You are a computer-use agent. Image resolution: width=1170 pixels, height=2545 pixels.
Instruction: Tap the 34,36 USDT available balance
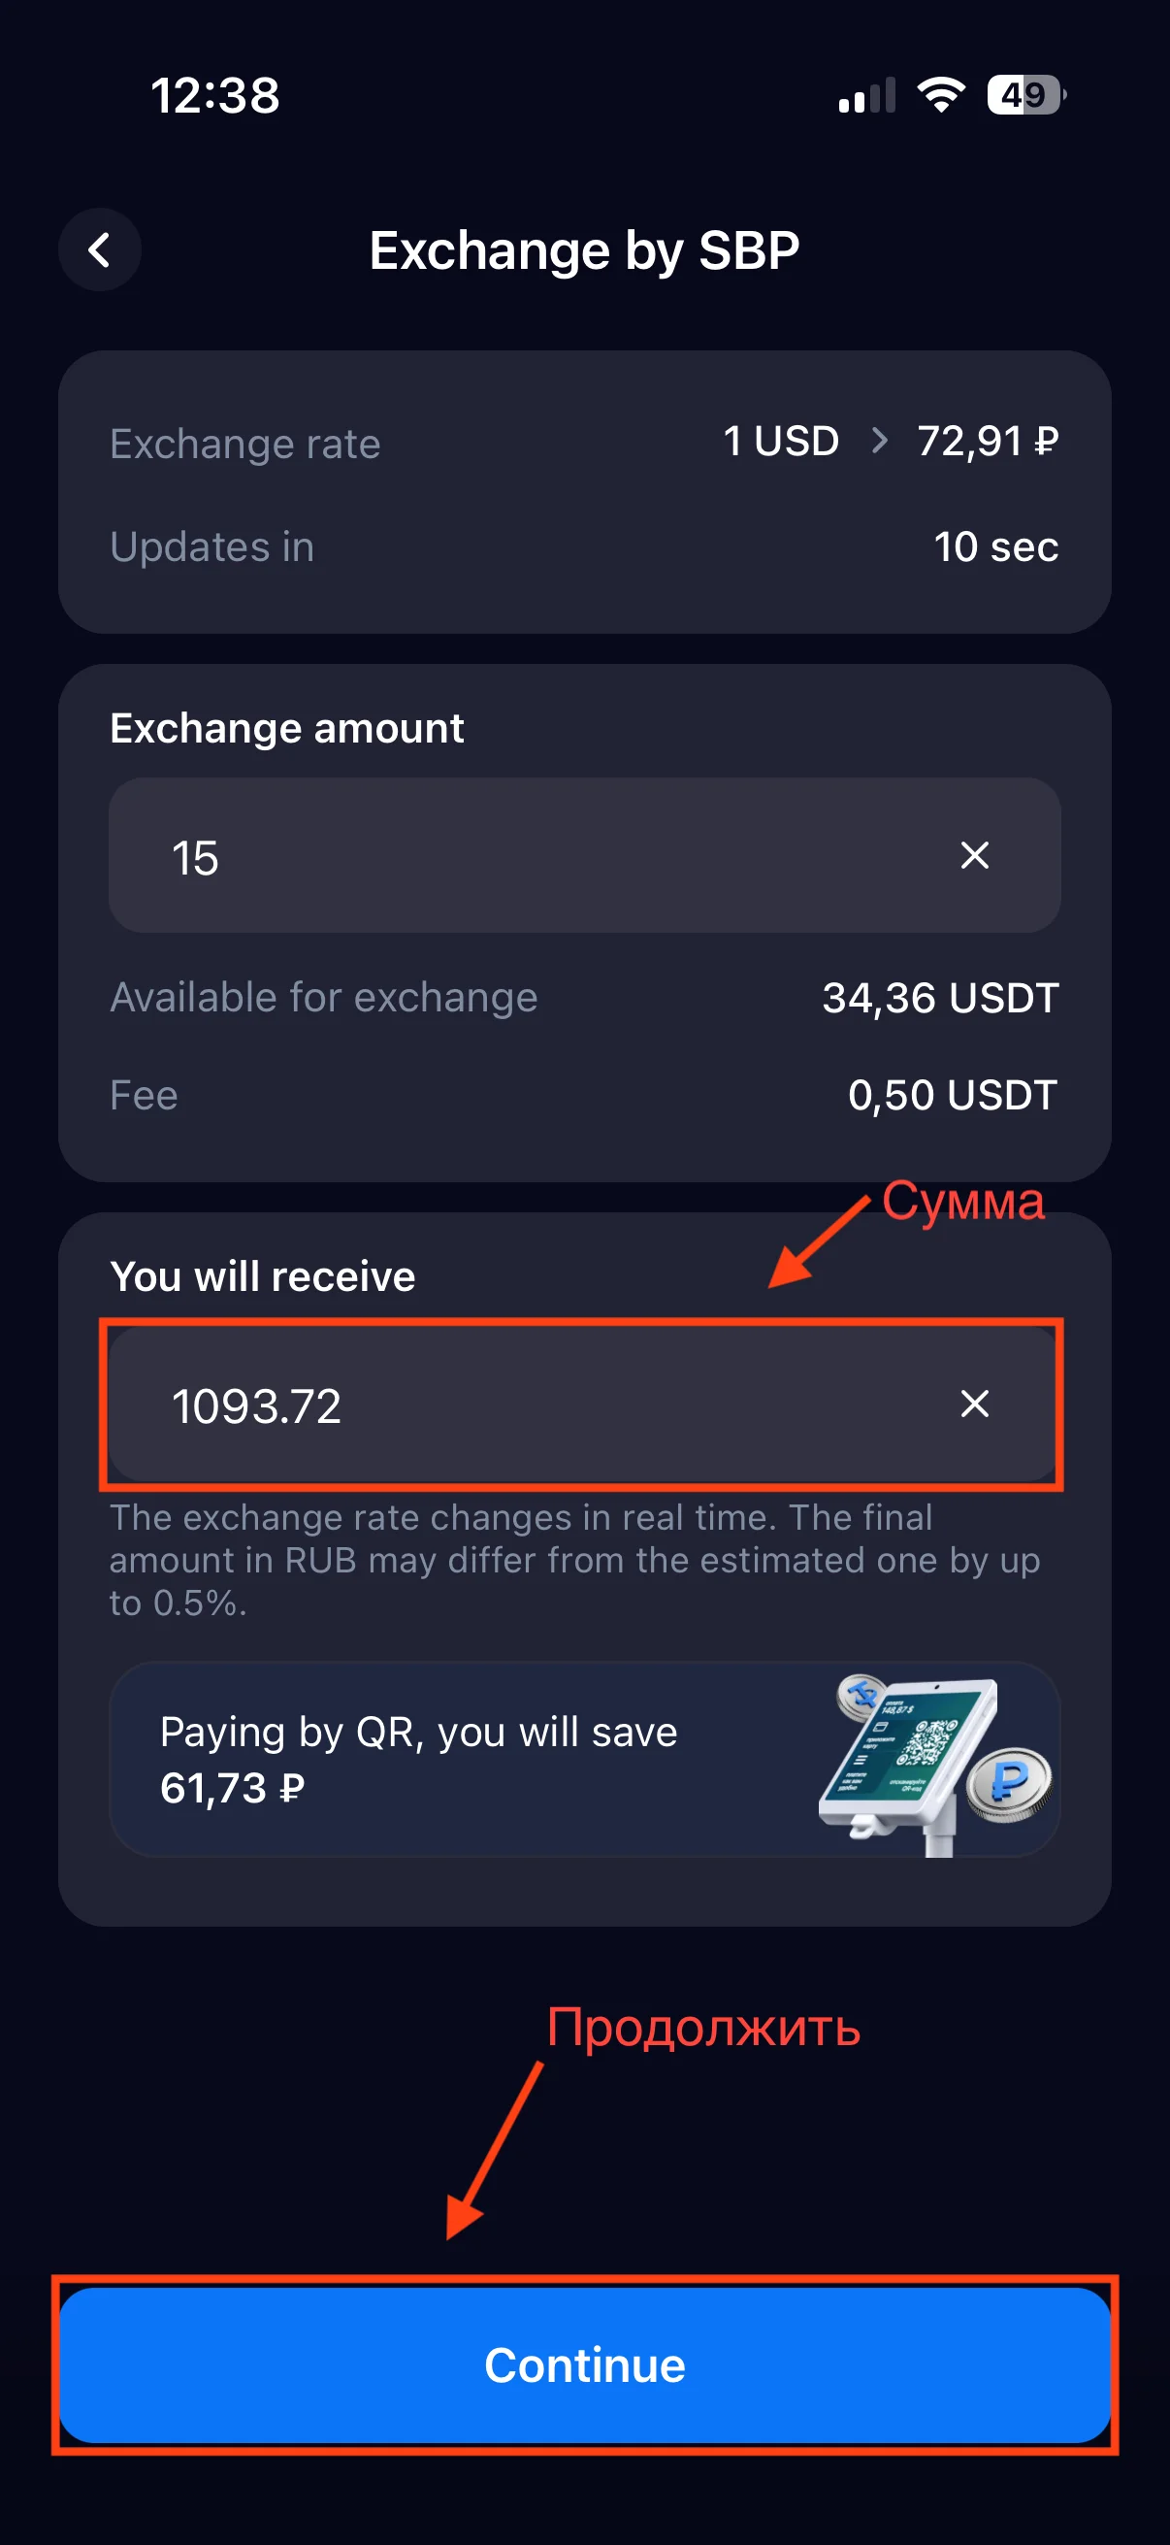tap(940, 998)
